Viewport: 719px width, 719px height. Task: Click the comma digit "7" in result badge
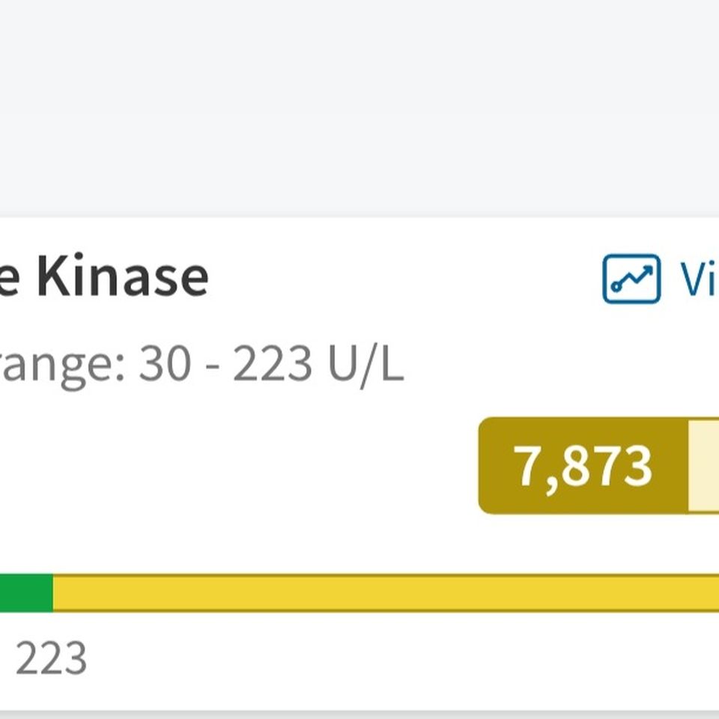click(527, 465)
